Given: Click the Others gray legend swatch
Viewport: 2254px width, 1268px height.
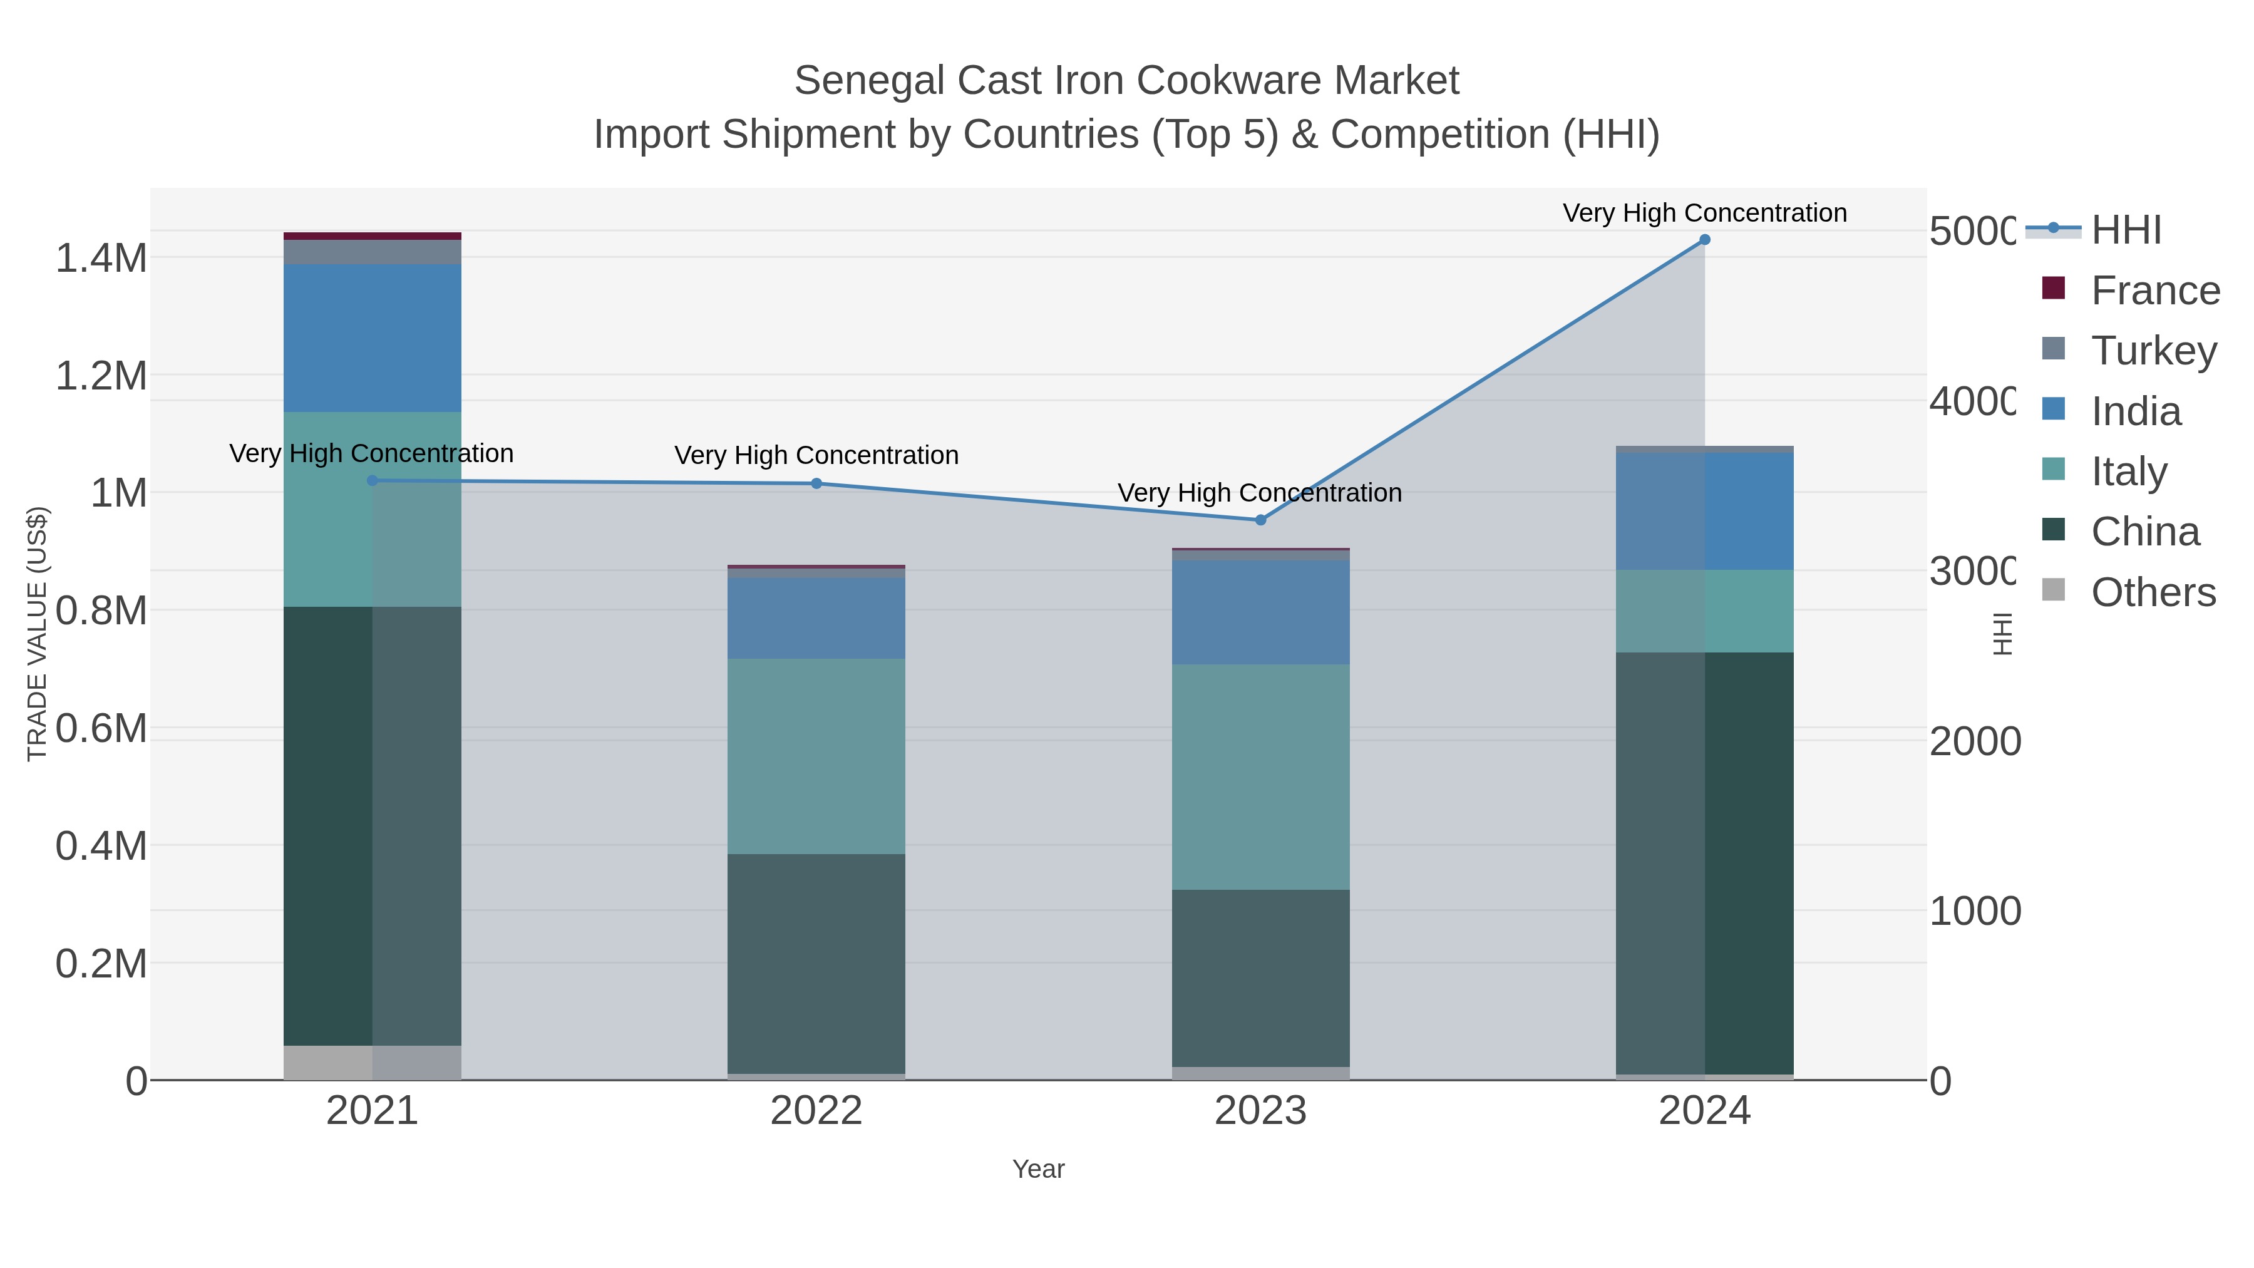Looking at the screenshot, I should 2053,590.
